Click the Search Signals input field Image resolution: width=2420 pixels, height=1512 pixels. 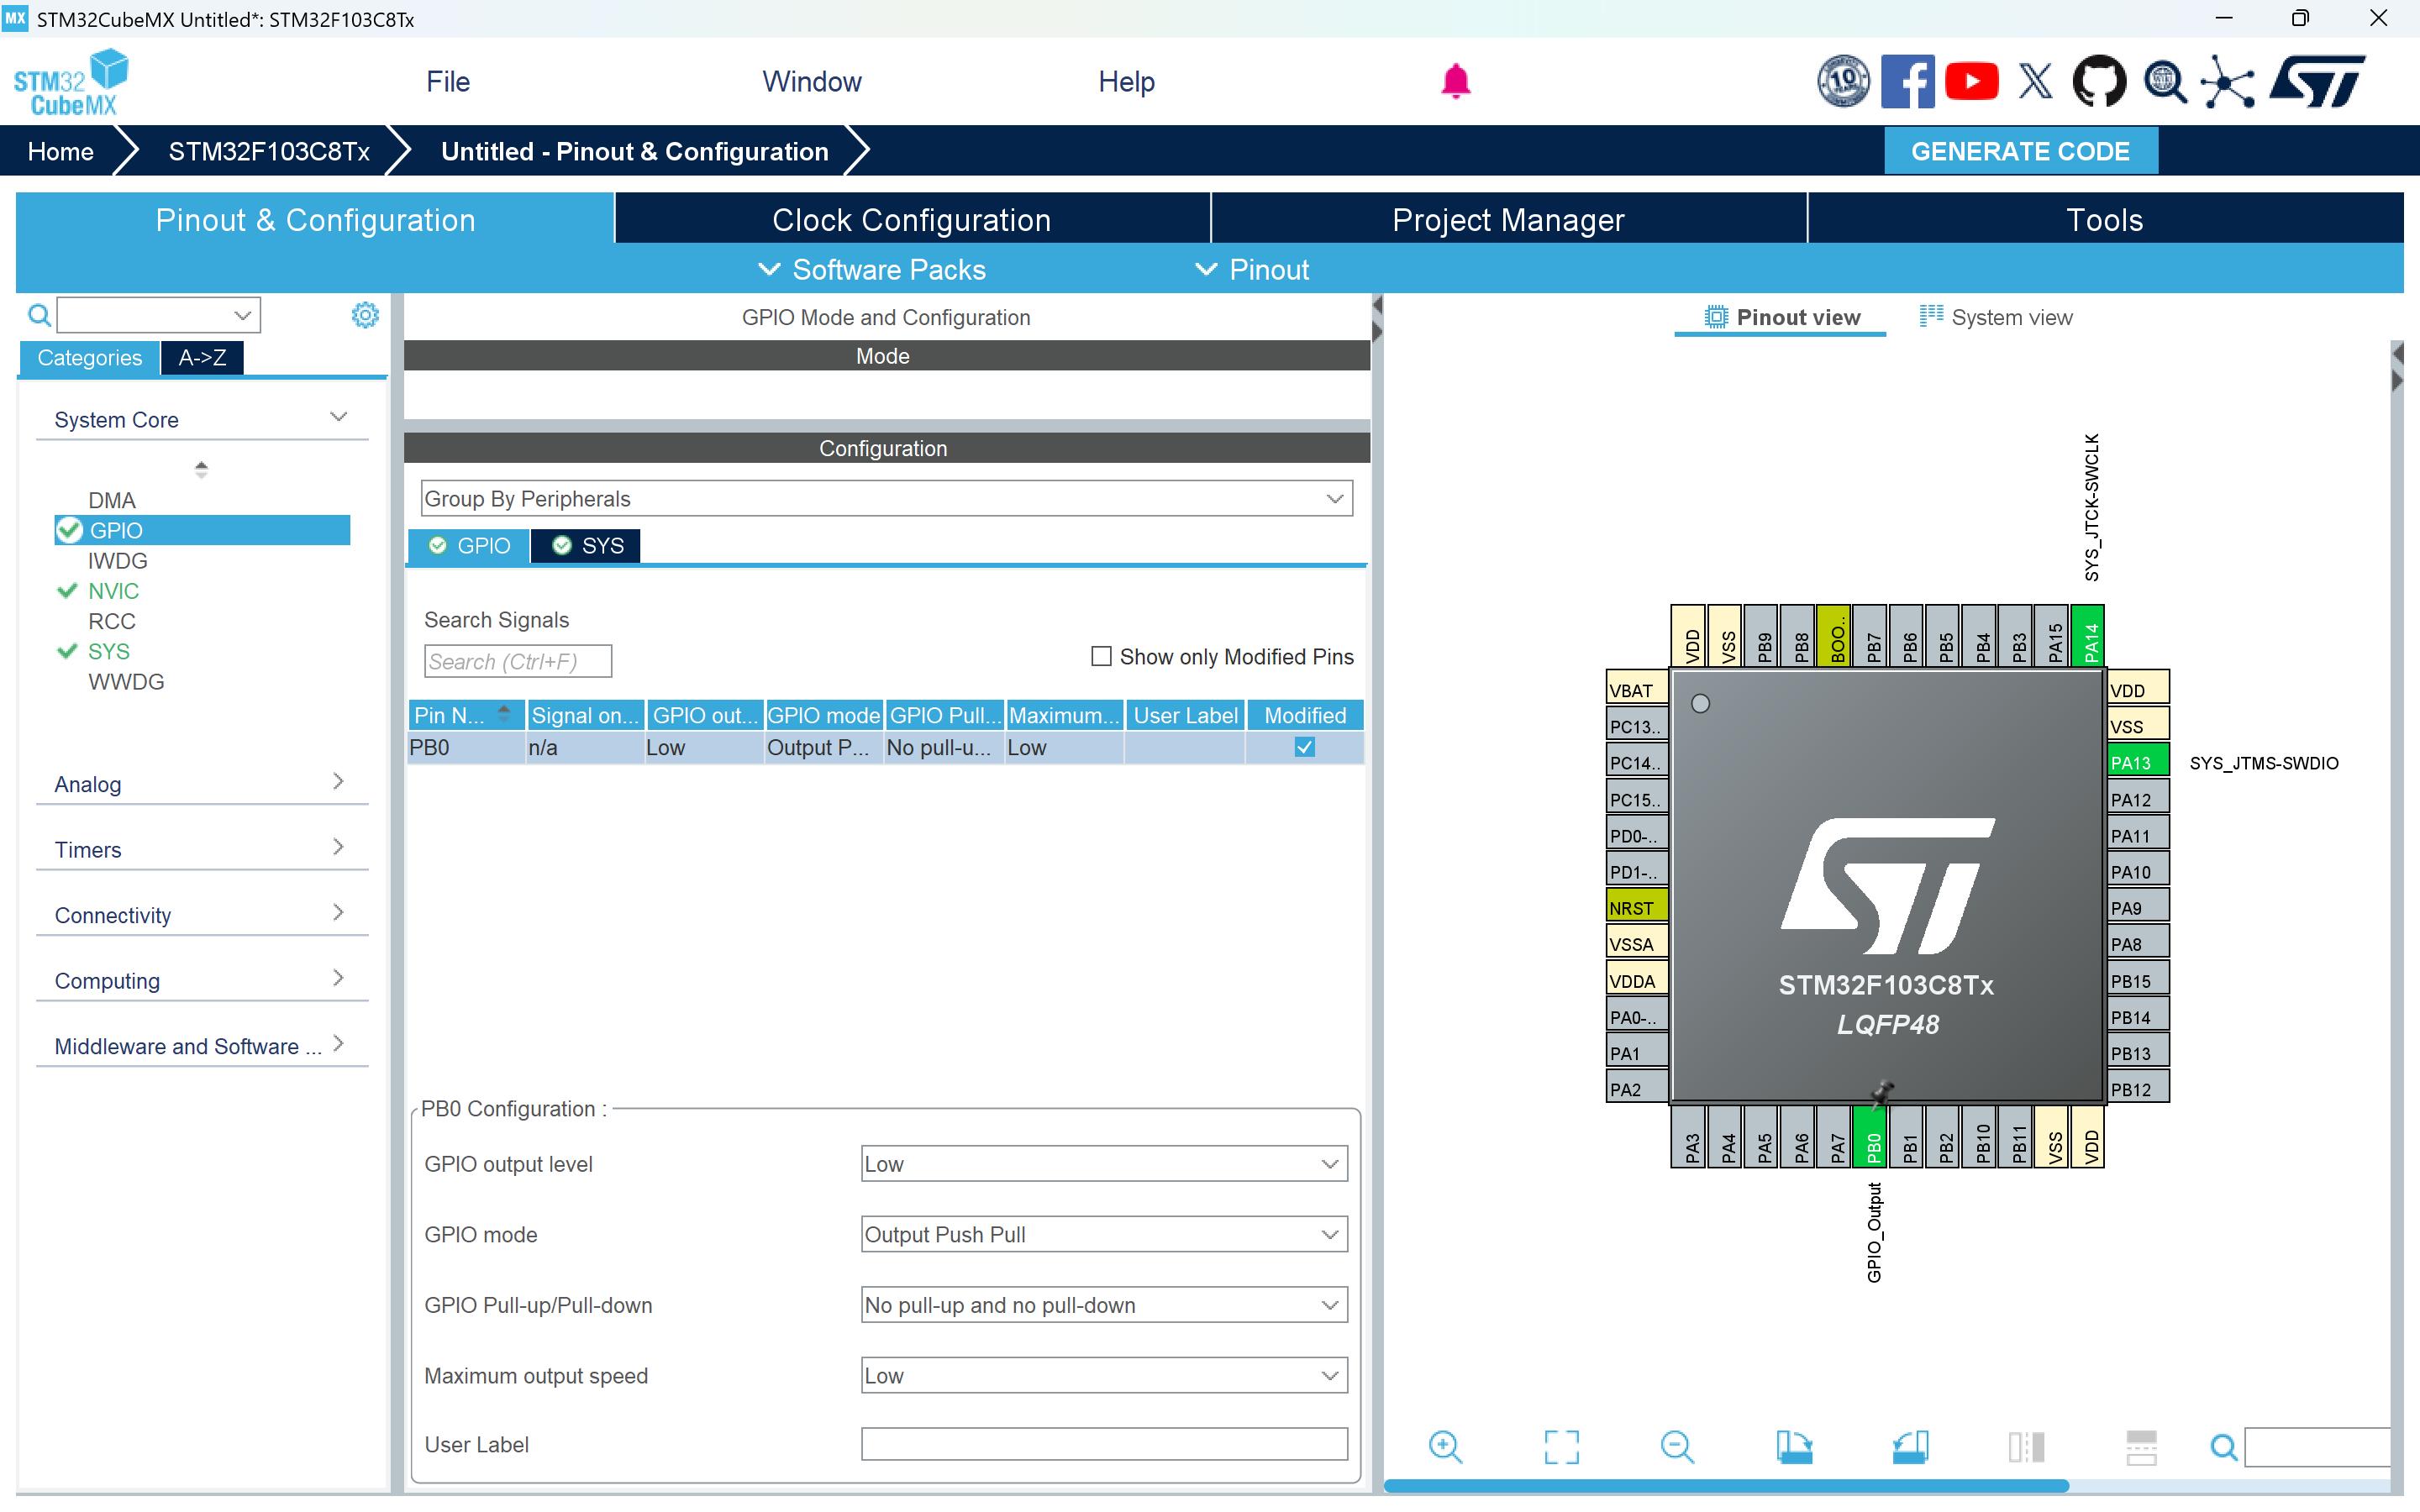[x=518, y=661]
